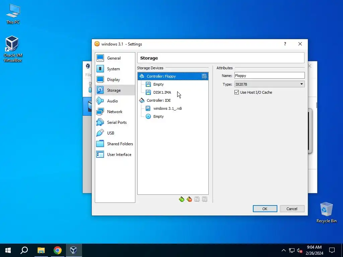The height and width of the screenshot is (257, 343).
Task: Select the Controller: Floppy tree row
Action: (x=173, y=76)
